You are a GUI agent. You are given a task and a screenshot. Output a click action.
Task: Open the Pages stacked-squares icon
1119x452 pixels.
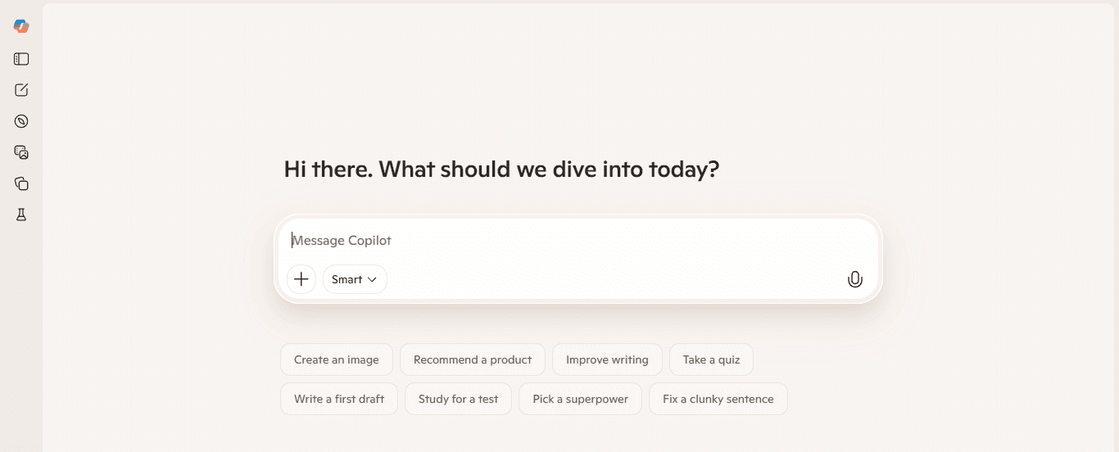(x=21, y=183)
